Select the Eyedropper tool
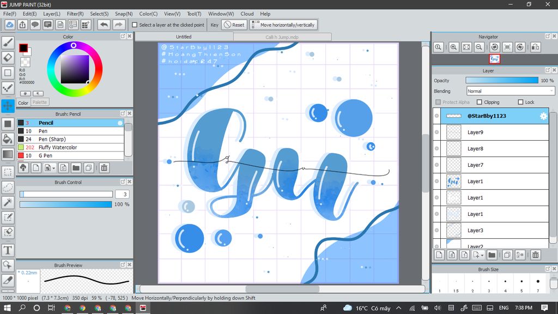The image size is (558, 314). 8,280
